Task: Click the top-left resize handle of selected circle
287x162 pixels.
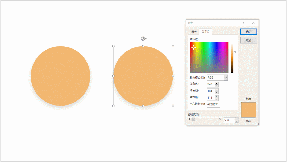Action: tap(113, 46)
